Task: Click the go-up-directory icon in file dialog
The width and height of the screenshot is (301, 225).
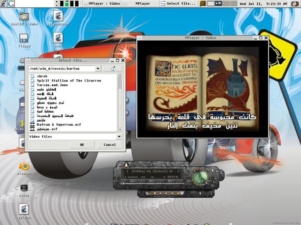Action: [x=113, y=68]
